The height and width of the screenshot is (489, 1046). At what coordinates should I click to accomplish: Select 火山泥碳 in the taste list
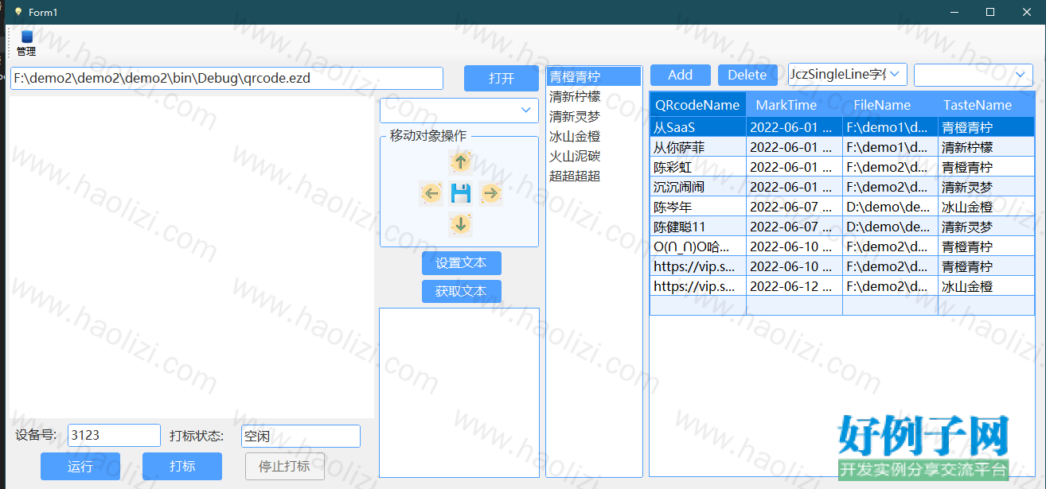click(594, 156)
